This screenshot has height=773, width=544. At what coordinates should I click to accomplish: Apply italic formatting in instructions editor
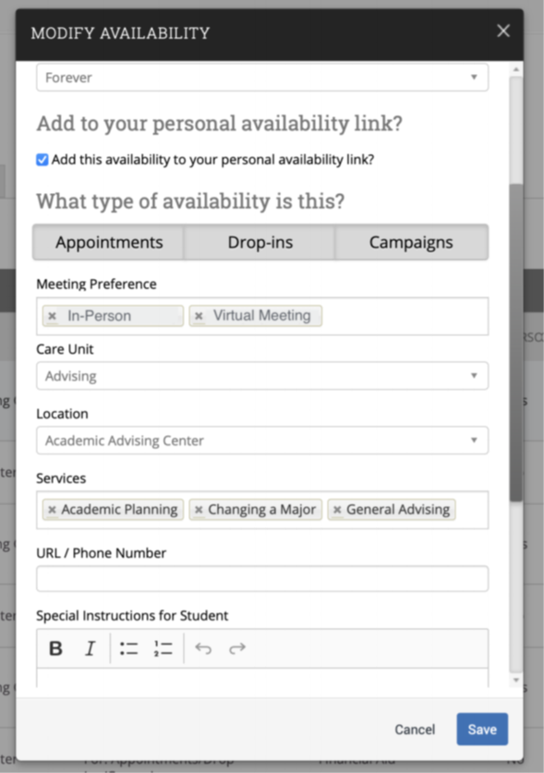(x=90, y=648)
